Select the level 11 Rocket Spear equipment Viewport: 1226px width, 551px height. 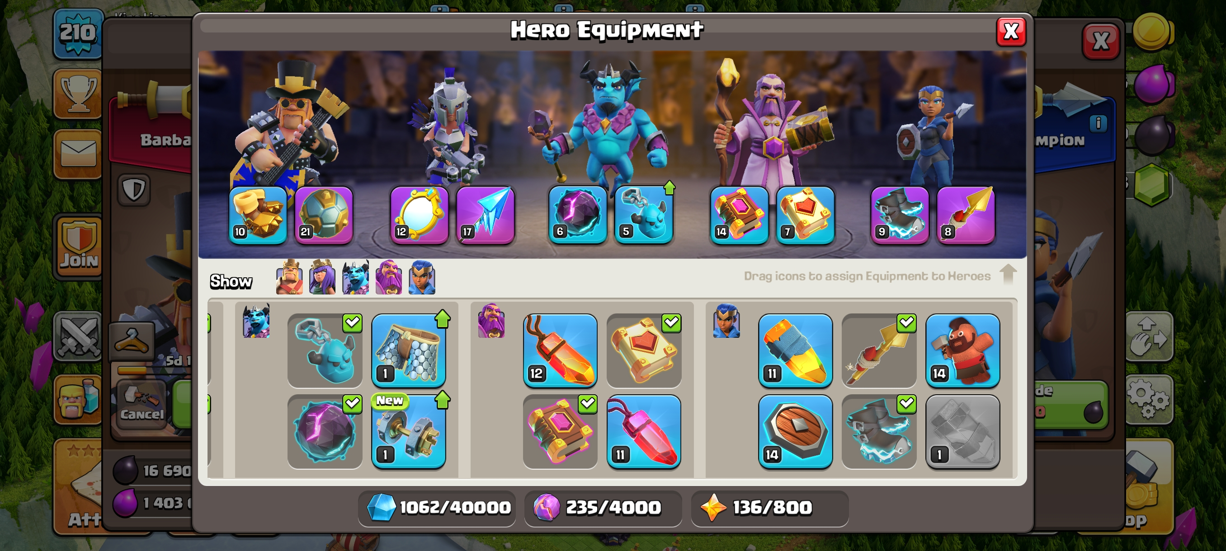tap(795, 350)
